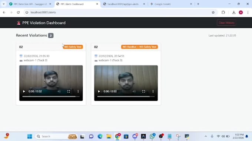Viewport: 252px width, 141px height.
Task: Mute the 20:54:55 violation video
Action: pyautogui.click(x=134, y=91)
